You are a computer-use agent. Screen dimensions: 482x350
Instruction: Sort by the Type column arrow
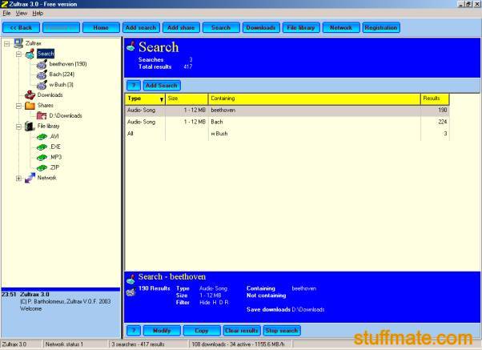(161, 99)
